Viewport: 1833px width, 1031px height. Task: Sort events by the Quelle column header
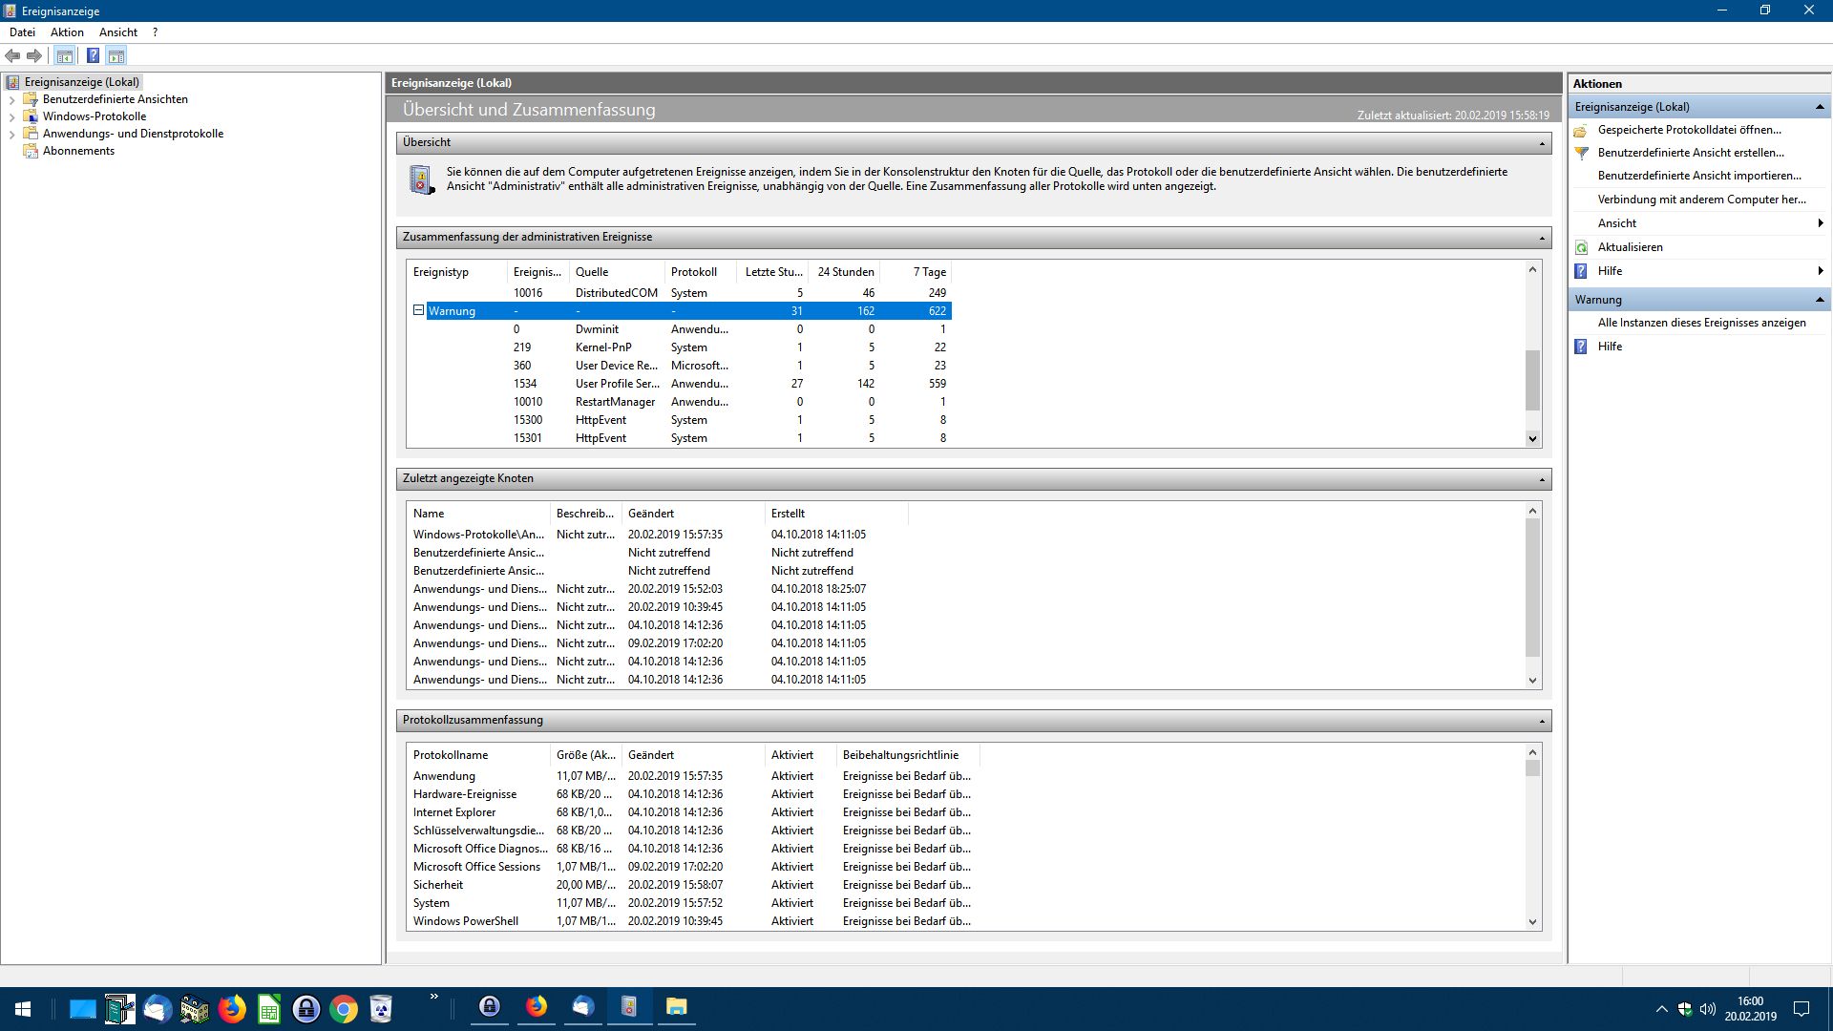(x=617, y=272)
